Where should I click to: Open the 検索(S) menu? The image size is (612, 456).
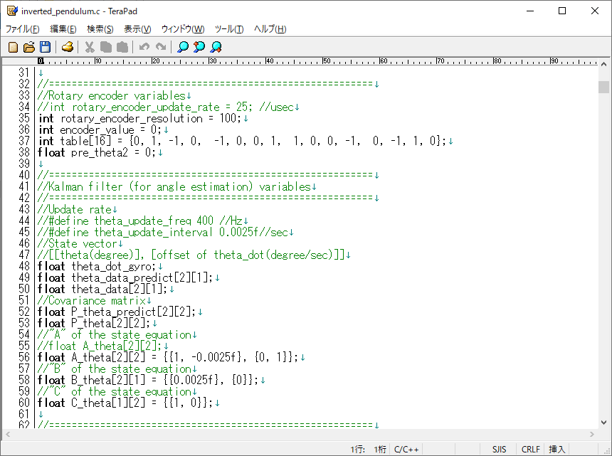[100, 29]
